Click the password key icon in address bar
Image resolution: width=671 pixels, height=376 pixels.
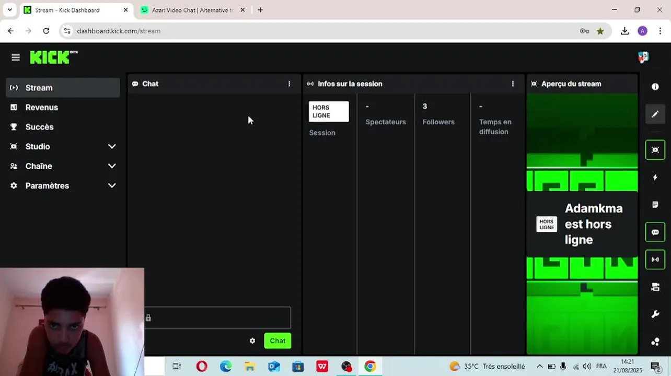click(584, 31)
